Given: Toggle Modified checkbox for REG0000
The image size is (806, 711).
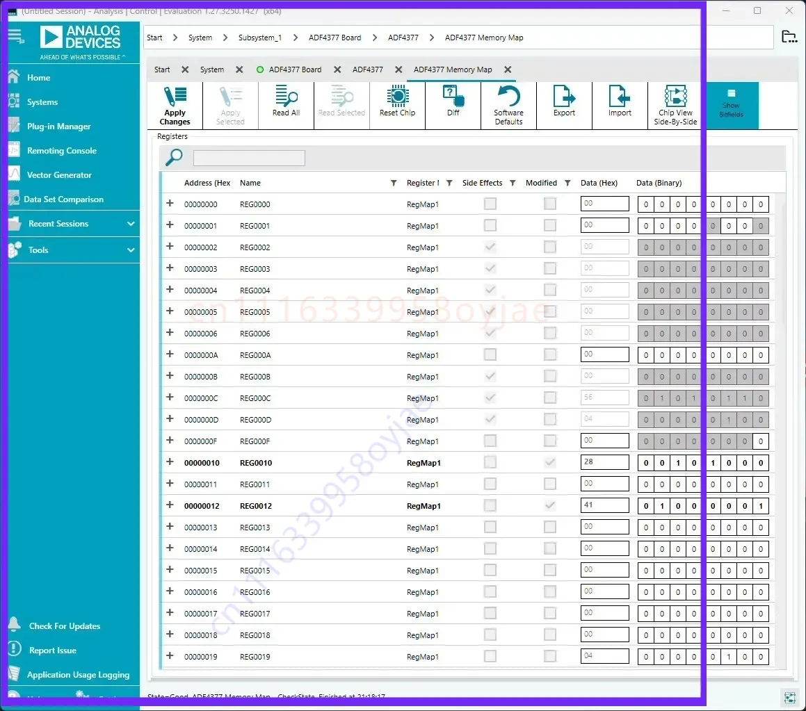Looking at the screenshot, I should (550, 204).
